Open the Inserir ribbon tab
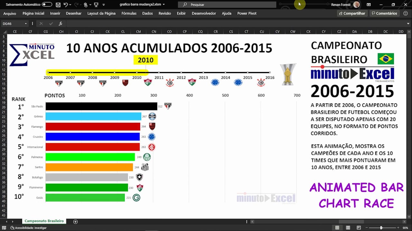Screen dimensions: 412x231 [x=55, y=13]
